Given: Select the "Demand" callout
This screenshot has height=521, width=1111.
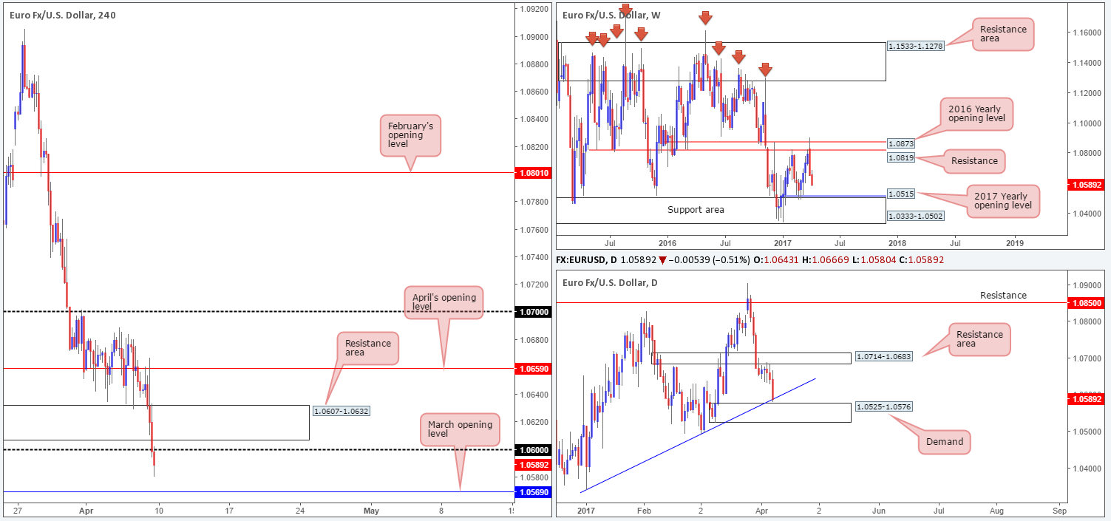Looking at the screenshot, I should click(x=945, y=442).
